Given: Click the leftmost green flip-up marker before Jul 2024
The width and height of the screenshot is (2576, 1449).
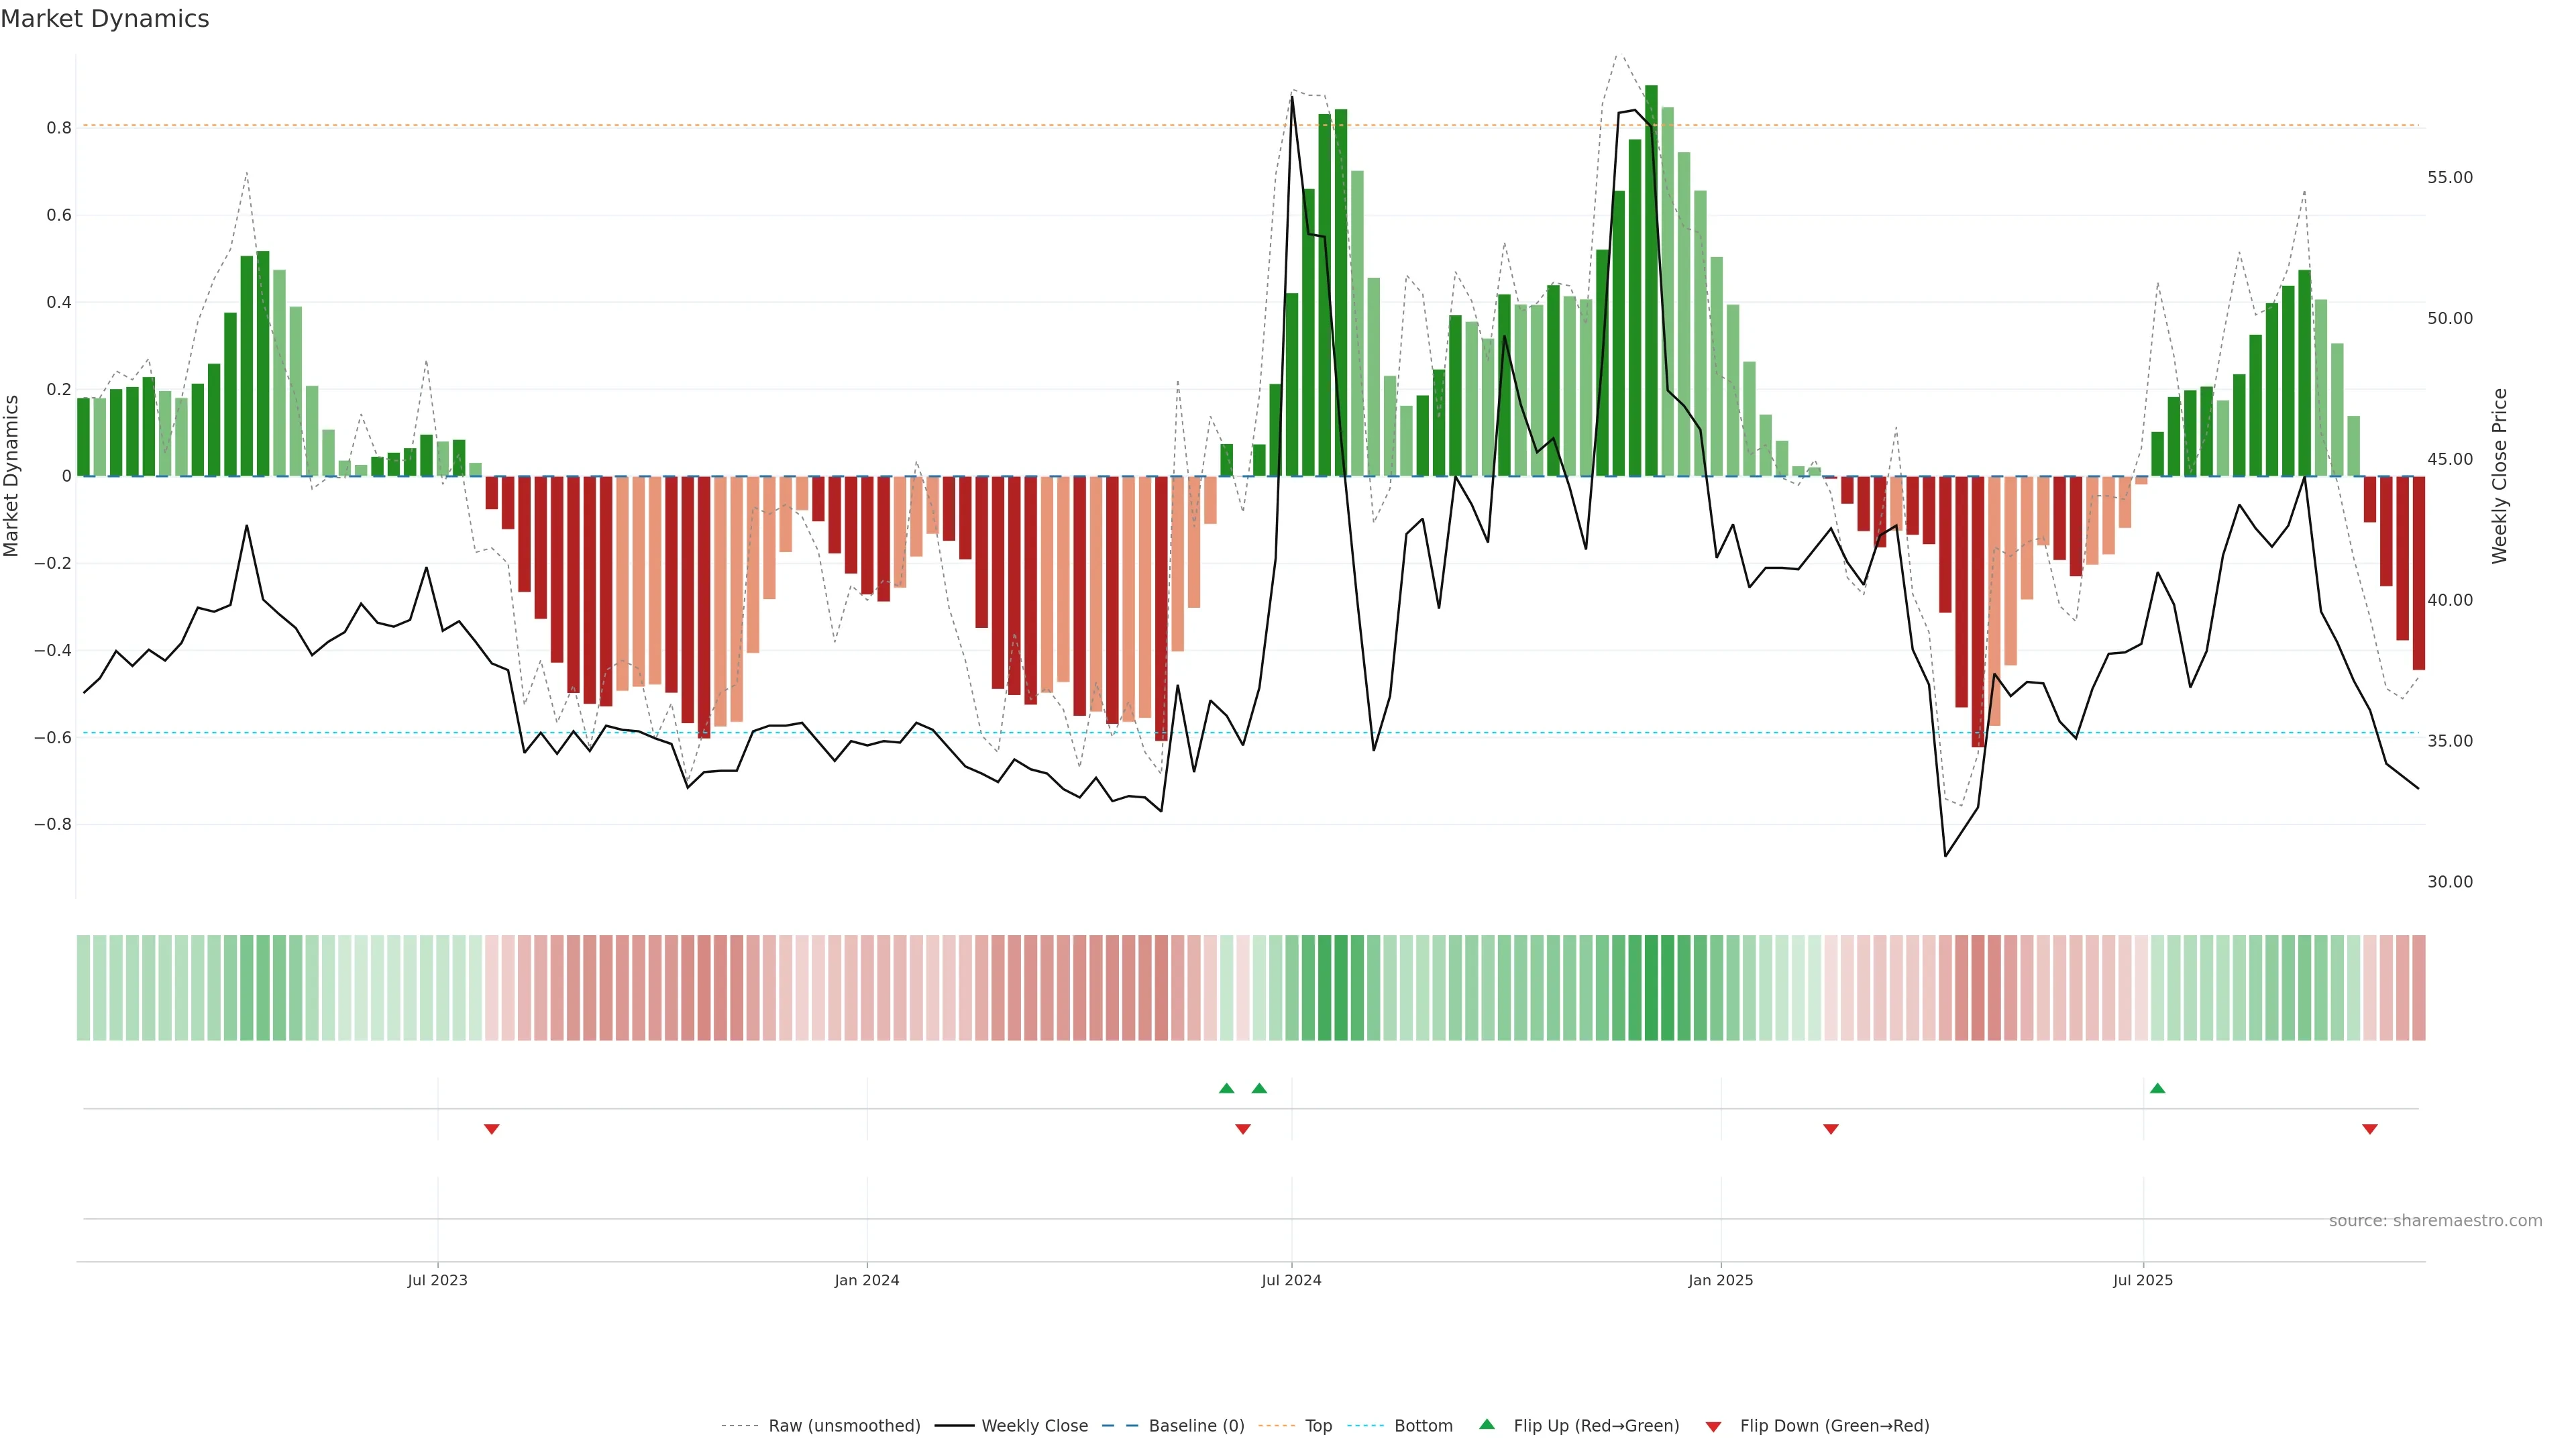Looking at the screenshot, I should 1226,1088.
